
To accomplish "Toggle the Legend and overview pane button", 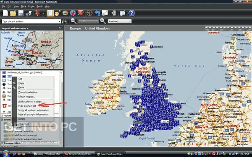I will tap(50, 13).
